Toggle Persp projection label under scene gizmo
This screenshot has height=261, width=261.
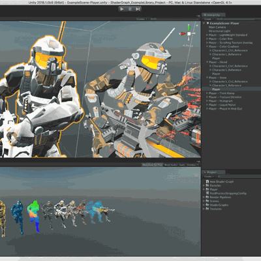click(x=188, y=46)
